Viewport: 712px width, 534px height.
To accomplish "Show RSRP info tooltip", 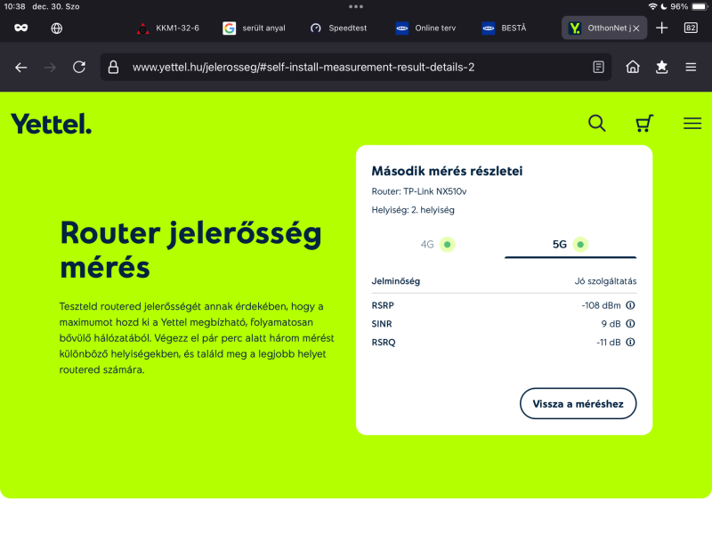I will point(630,305).
